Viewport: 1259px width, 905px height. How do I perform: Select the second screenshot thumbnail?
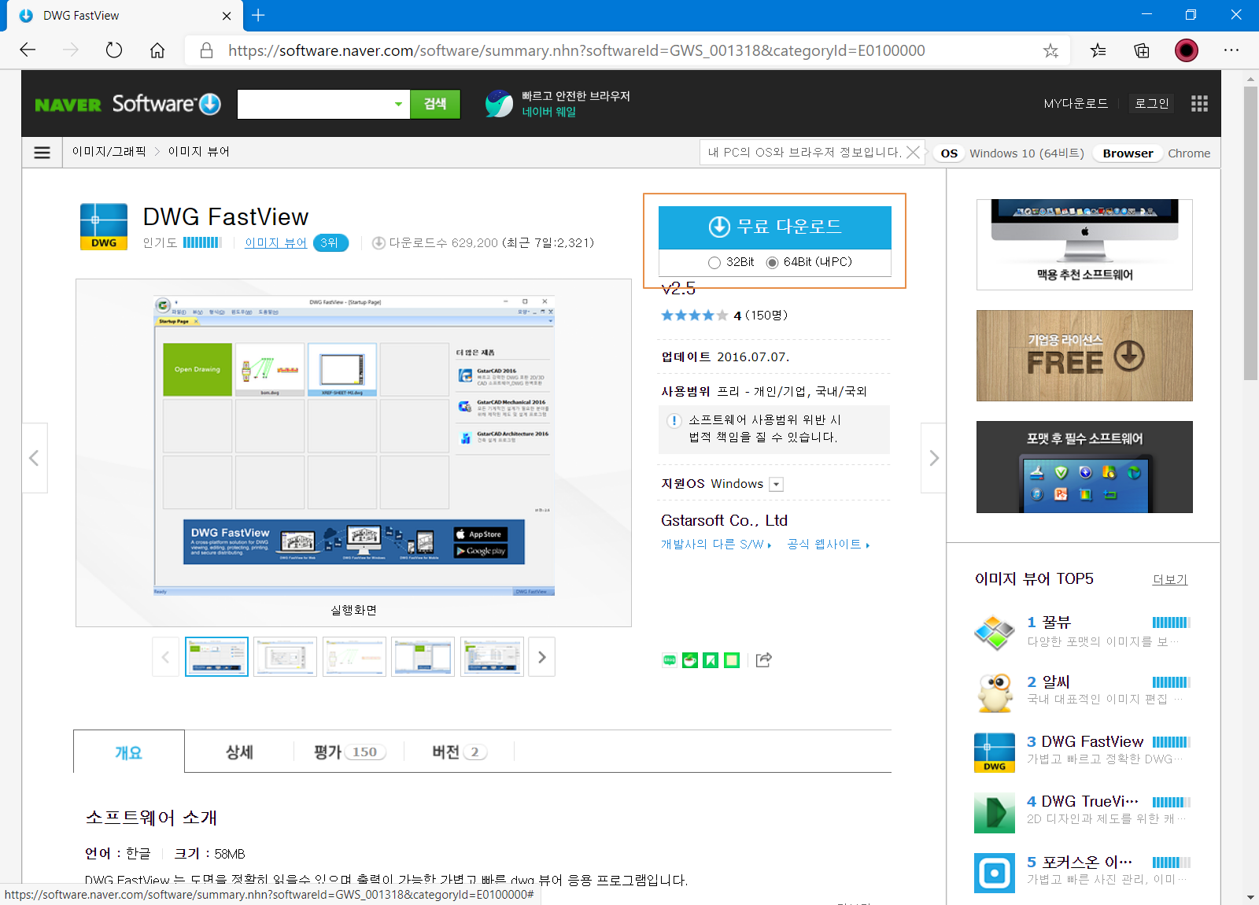coord(286,657)
